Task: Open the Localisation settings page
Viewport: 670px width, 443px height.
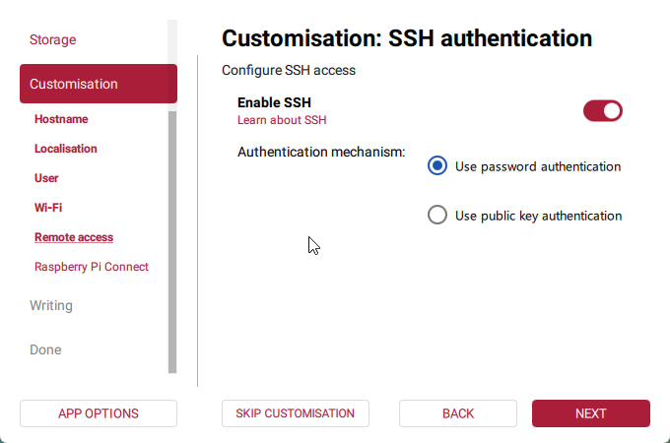Action: pyautogui.click(x=66, y=149)
